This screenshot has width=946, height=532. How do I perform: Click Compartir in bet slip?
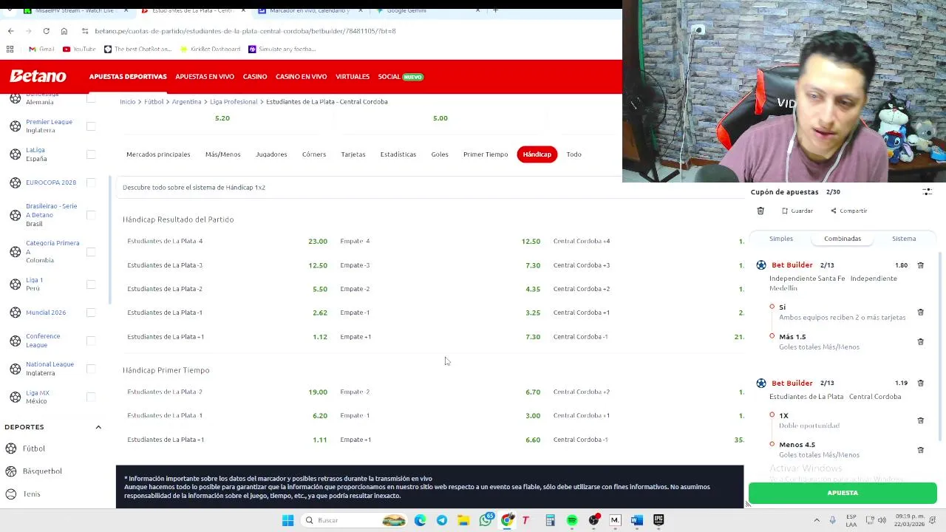848,211
